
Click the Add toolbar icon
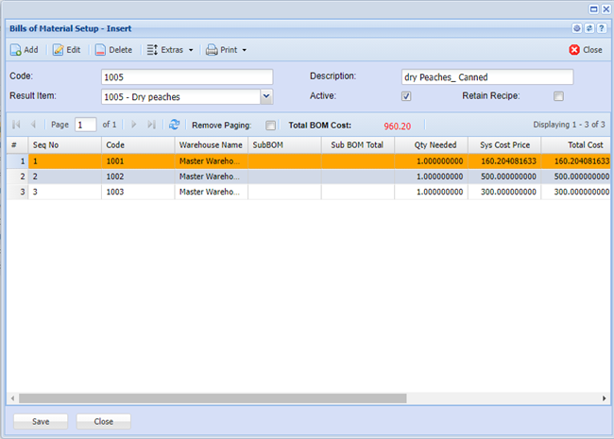point(16,50)
